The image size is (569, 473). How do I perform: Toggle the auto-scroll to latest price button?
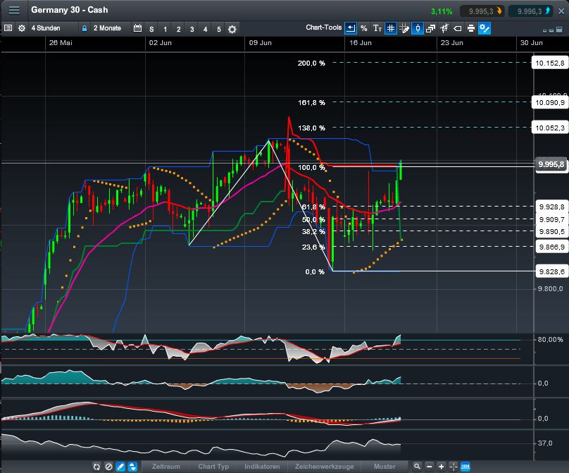click(351, 28)
